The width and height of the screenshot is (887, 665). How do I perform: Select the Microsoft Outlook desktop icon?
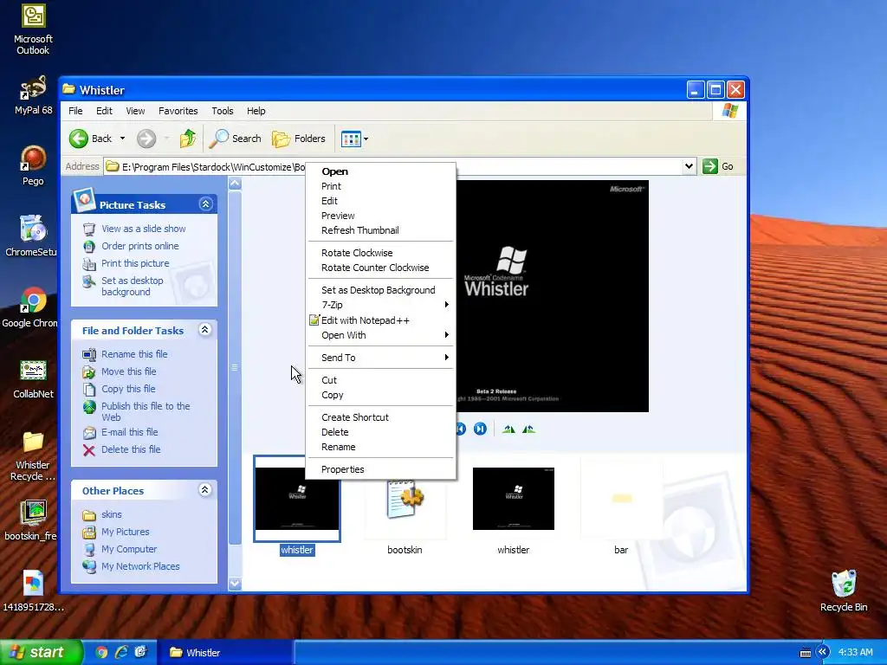(x=34, y=29)
